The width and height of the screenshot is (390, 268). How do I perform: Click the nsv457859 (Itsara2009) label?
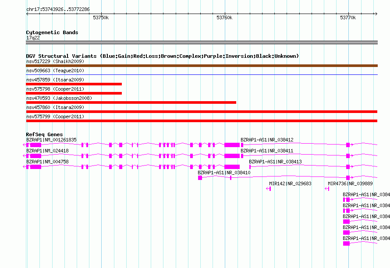55,80
